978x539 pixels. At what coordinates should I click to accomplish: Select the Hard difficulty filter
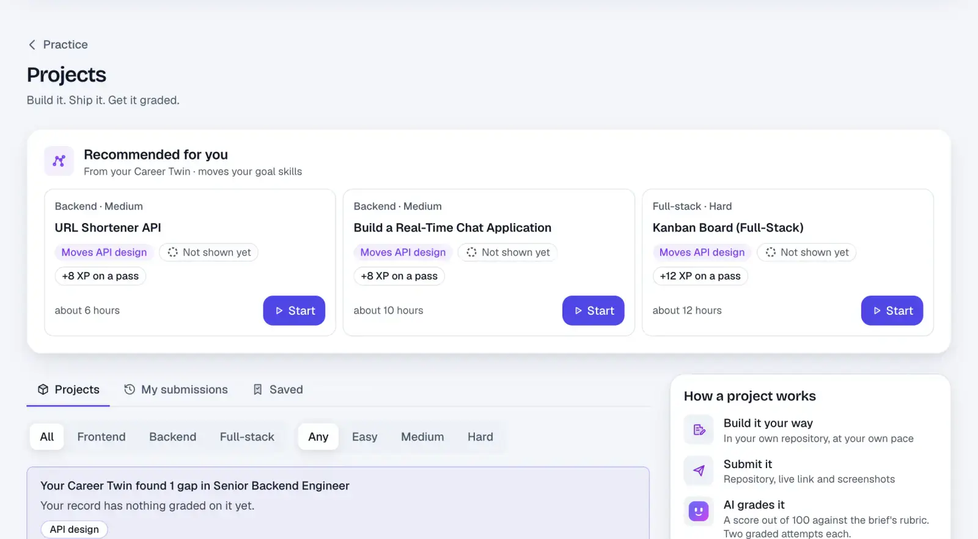point(480,437)
